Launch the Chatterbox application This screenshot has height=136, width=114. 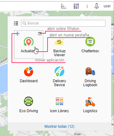click(x=90, y=45)
